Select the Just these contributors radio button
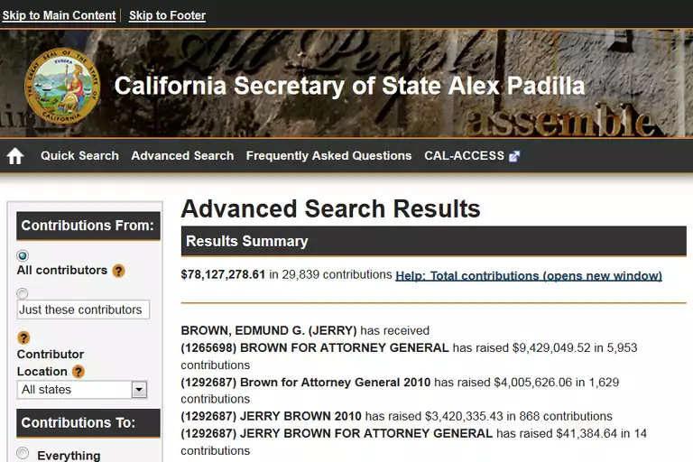This screenshot has width=693, height=462. 23,293
